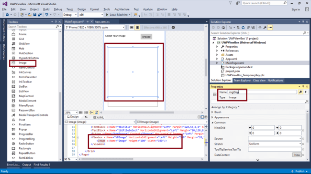Click Sync with Active Document icon
The width and height of the screenshot is (311, 174).
tap(238, 28)
